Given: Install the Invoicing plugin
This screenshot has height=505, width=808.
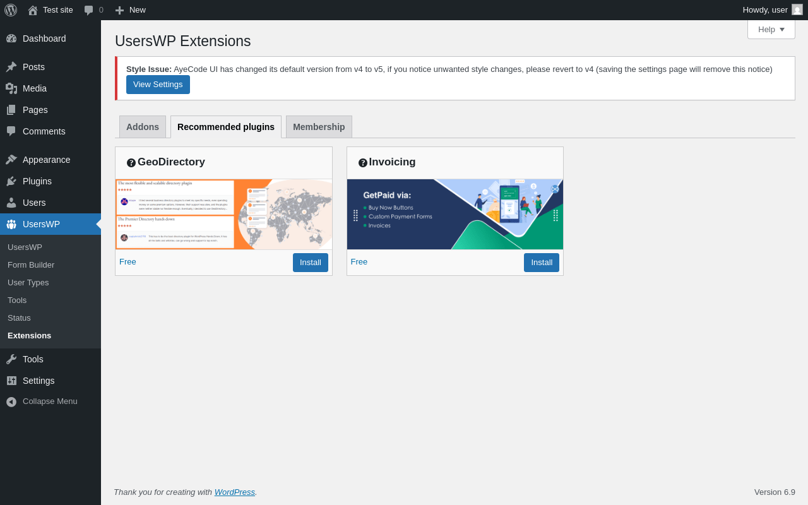Looking at the screenshot, I should [x=542, y=263].
